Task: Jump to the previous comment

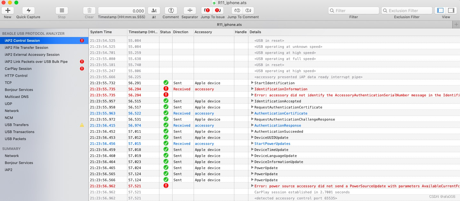Action: click(237, 11)
